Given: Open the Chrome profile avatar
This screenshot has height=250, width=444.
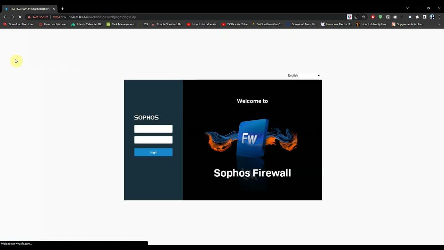Looking at the screenshot, I should (432, 17).
